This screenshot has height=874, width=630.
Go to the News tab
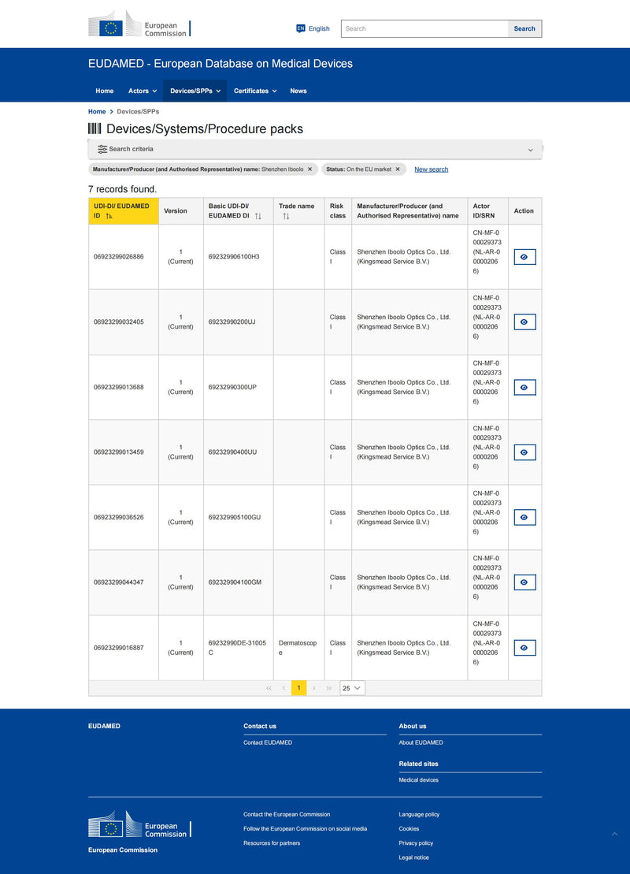pos(298,91)
